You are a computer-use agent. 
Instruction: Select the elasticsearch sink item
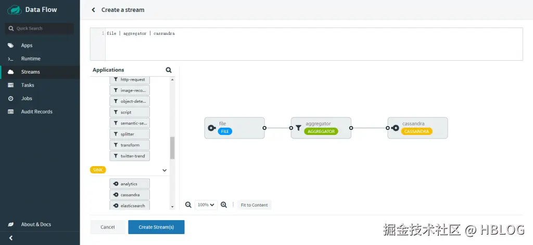point(130,206)
